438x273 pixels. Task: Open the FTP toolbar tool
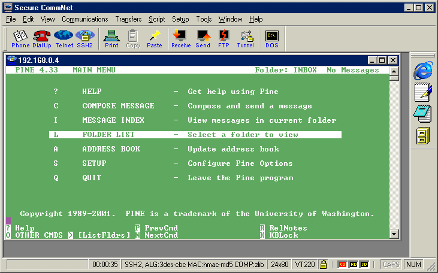(x=223, y=39)
